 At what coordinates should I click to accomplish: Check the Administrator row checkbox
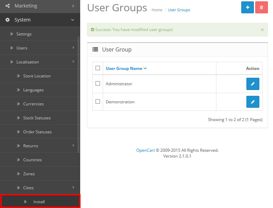(98, 84)
